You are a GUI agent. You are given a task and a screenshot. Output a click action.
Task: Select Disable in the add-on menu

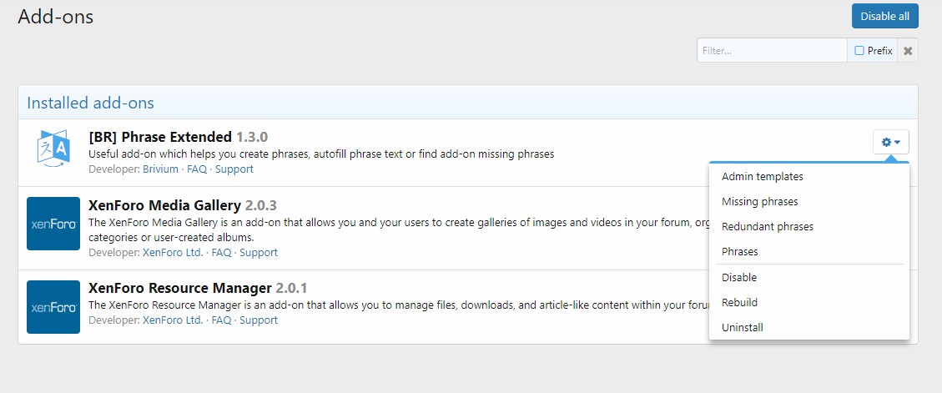809,278
